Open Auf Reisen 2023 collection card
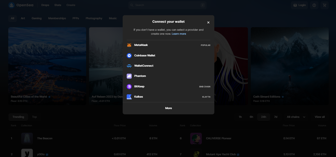Screen dimensions: 336x157 click(x=106, y=66)
